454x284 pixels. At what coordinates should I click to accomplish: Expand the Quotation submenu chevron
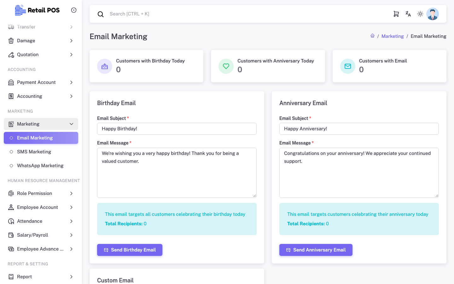click(72, 55)
